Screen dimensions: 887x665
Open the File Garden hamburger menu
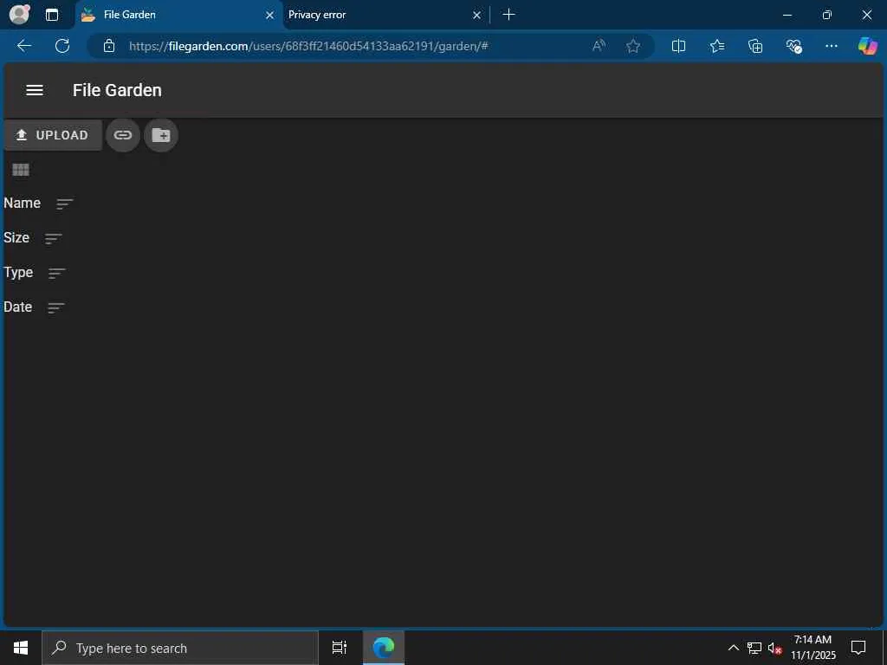coord(35,90)
